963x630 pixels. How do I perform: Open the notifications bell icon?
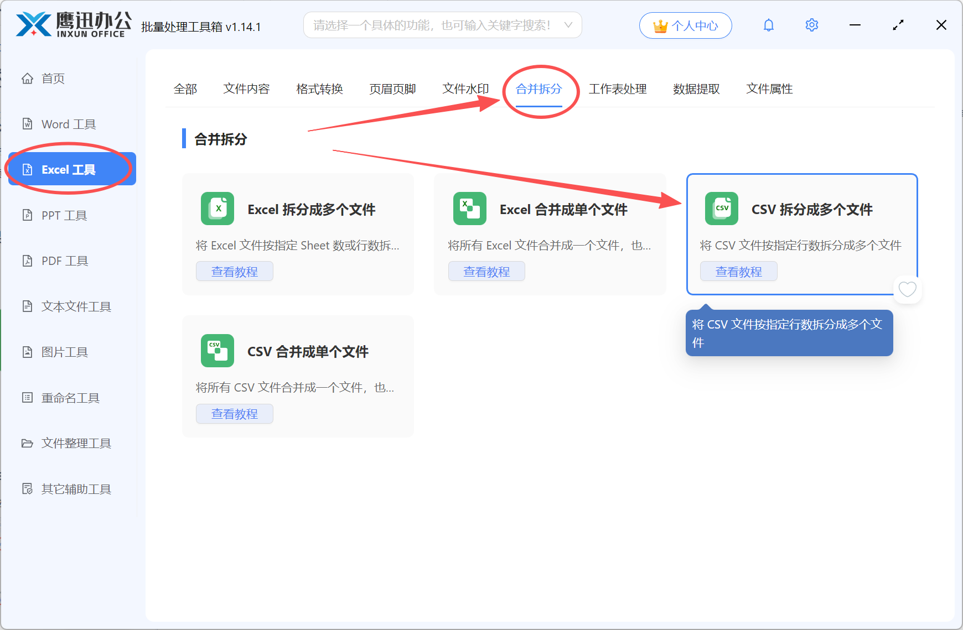[769, 25]
